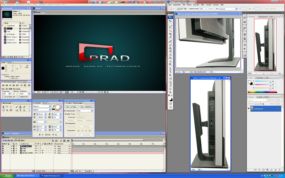This screenshot has width=285, height=178.
Task: Open the Framerate dropdown in Zeitsteuerungen
Action: pyautogui.click(x=7, y=94)
